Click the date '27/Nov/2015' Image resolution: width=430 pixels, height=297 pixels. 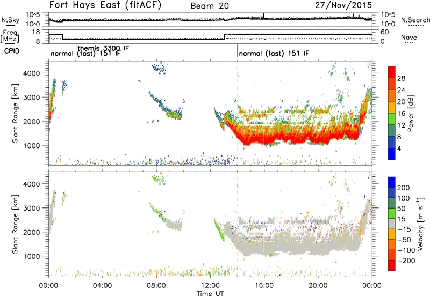[343, 5]
